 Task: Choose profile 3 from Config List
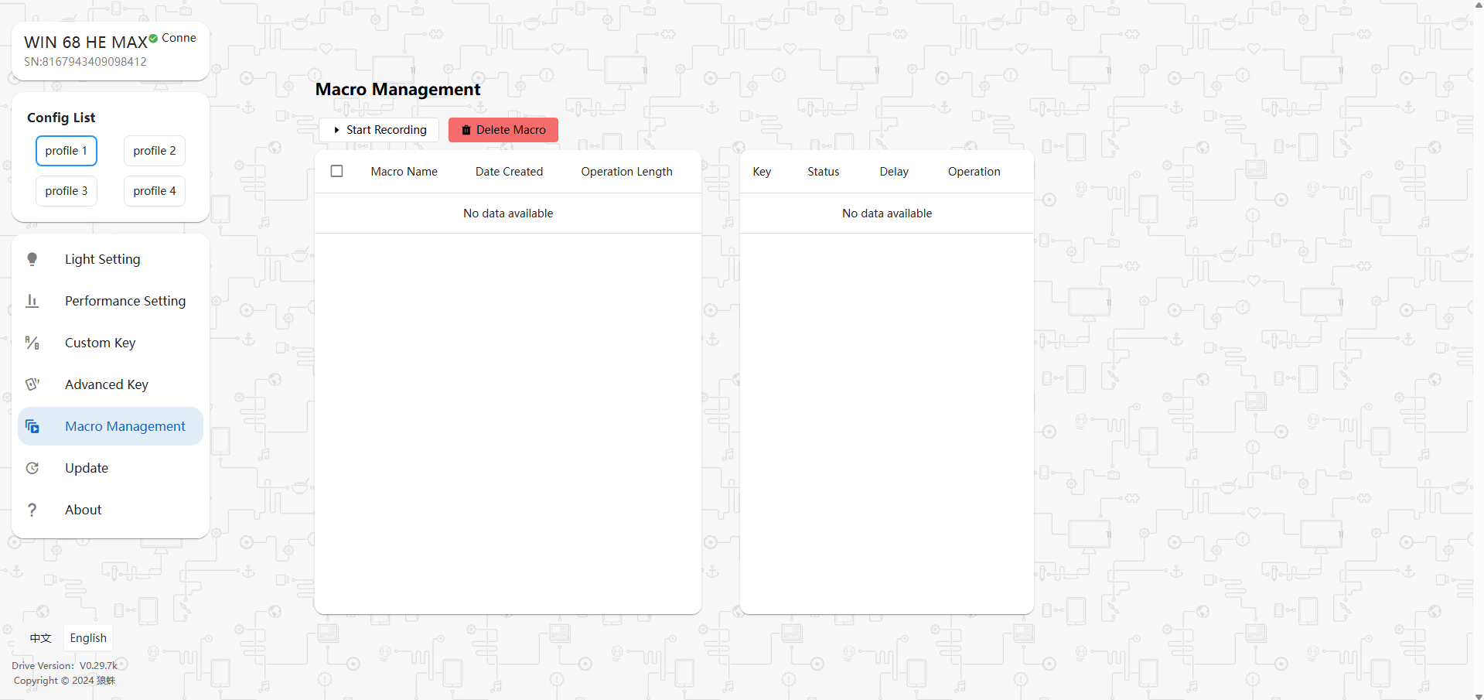coord(67,191)
